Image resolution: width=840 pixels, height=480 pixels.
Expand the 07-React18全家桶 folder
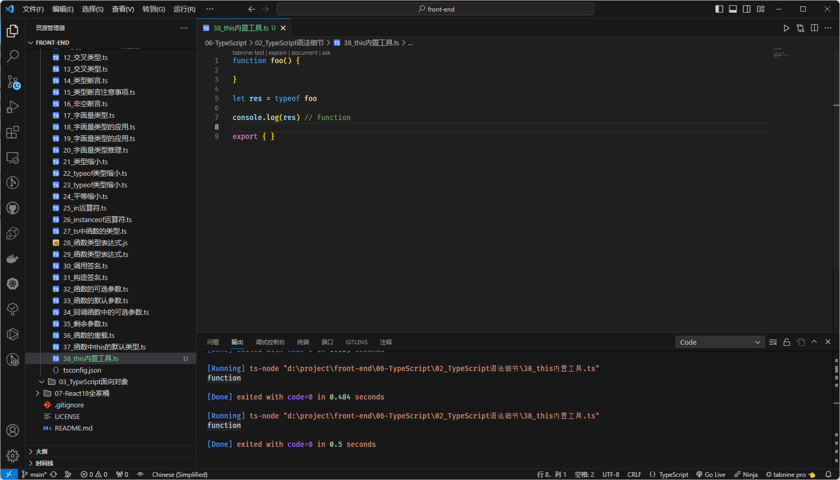point(82,393)
